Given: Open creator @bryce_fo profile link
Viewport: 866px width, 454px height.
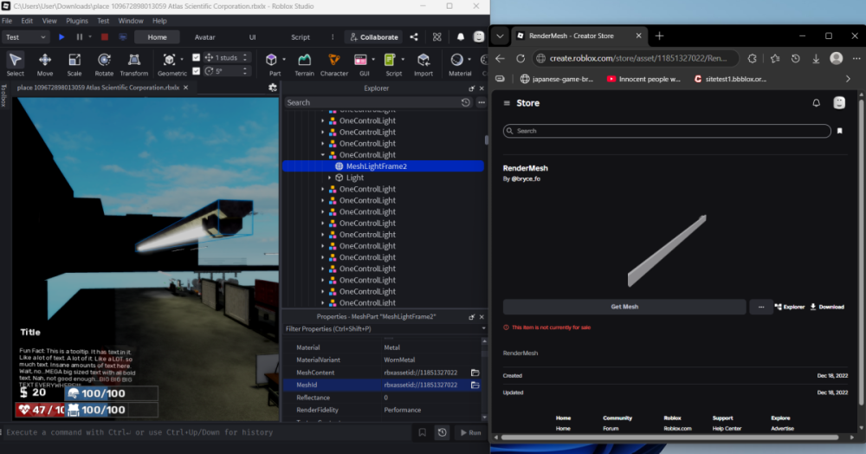Looking at the screenshot, I should (x=526, y=179).
